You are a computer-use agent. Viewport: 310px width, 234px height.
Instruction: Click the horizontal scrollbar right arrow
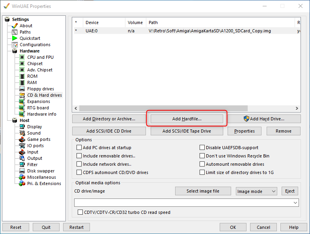coord(297,108)
